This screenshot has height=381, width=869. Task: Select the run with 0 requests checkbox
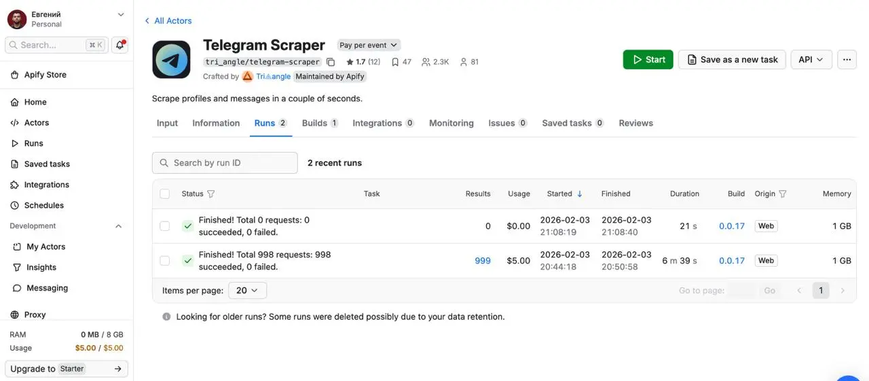[x=165, y=226]
